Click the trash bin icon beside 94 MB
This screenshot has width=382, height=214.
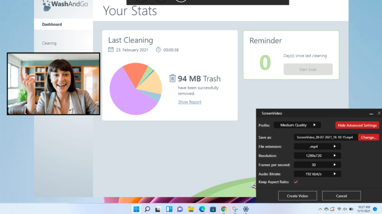coord(172,78)
